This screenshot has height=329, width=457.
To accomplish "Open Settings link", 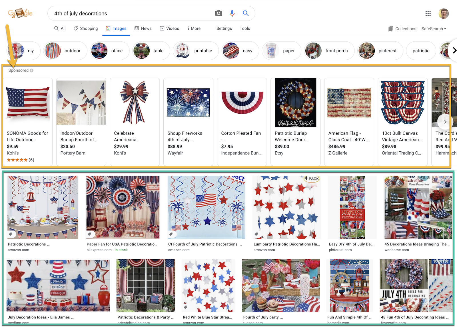I will tap(224, 28).
